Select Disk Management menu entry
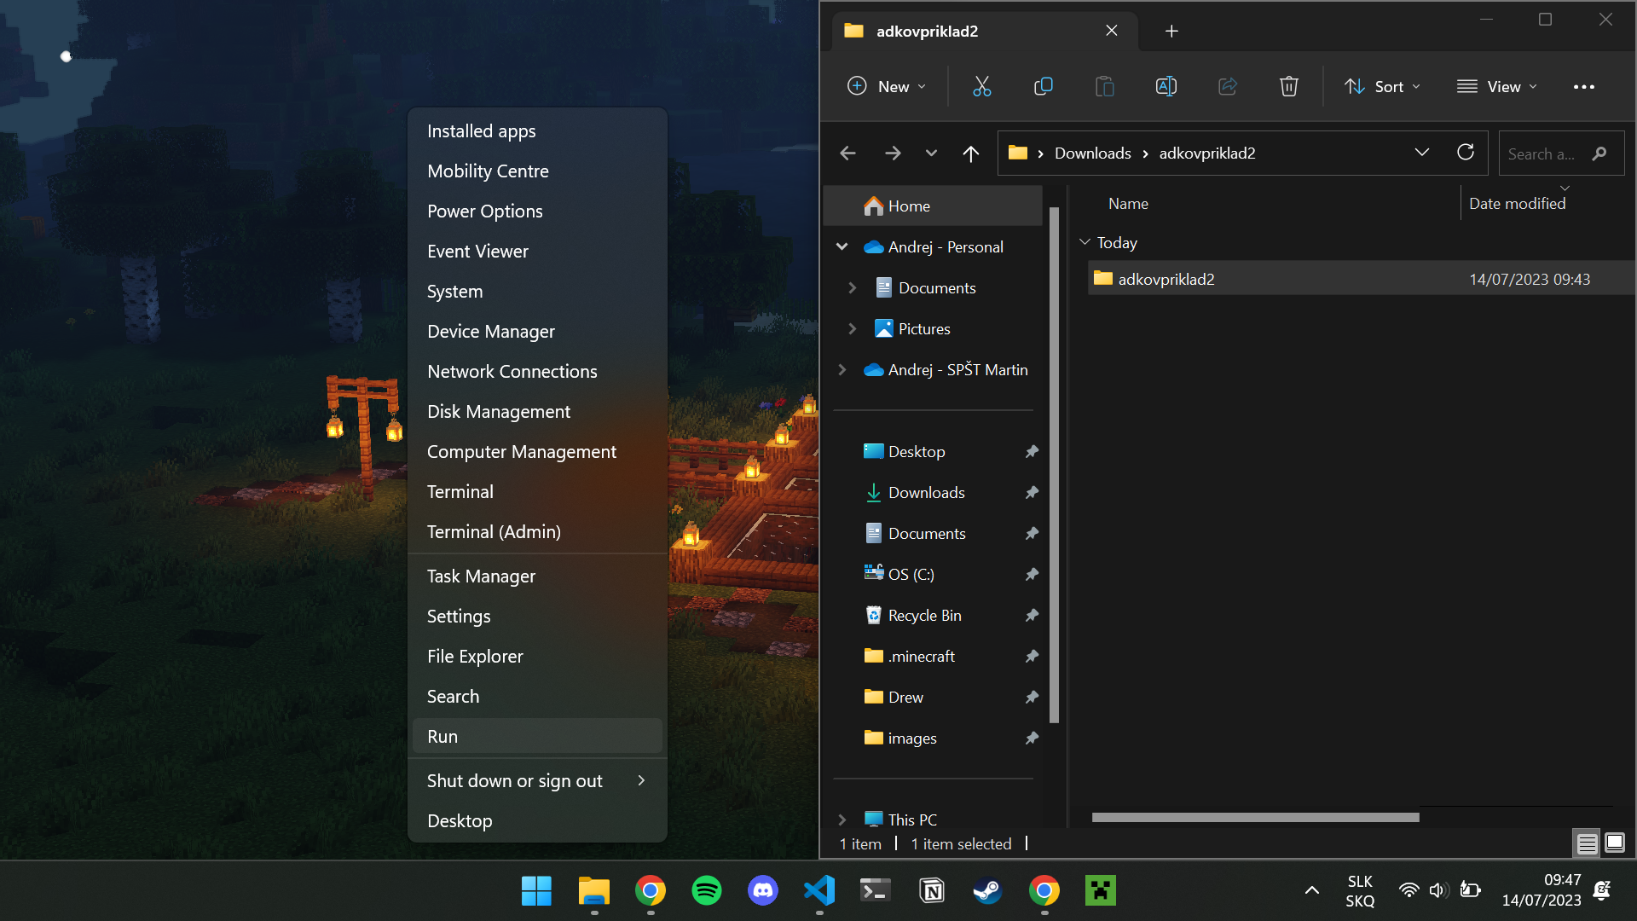 click(538, 411)
